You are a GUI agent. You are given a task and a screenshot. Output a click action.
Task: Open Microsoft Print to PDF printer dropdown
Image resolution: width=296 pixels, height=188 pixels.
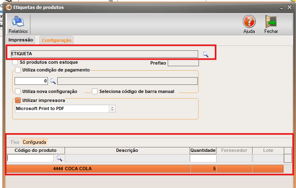[x=112, y=109]
